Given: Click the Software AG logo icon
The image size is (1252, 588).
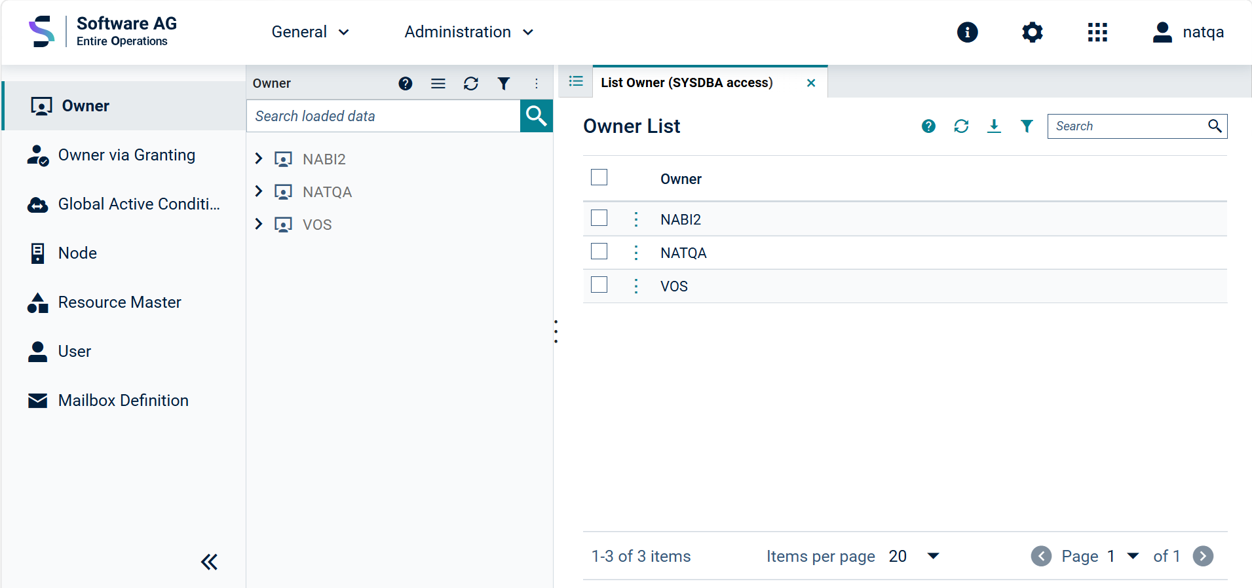Looking at the screenshot, I should 42,31.
